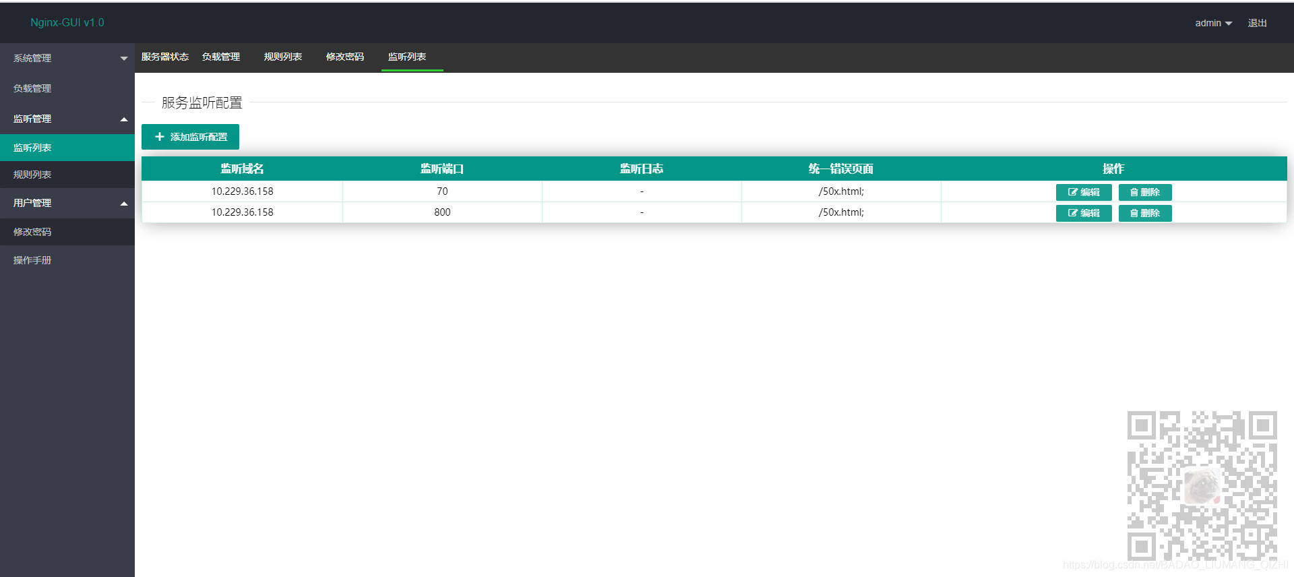Open 修改密码 in the sidebar
This screenshot has height=577, width=1294.
point(67,232)
